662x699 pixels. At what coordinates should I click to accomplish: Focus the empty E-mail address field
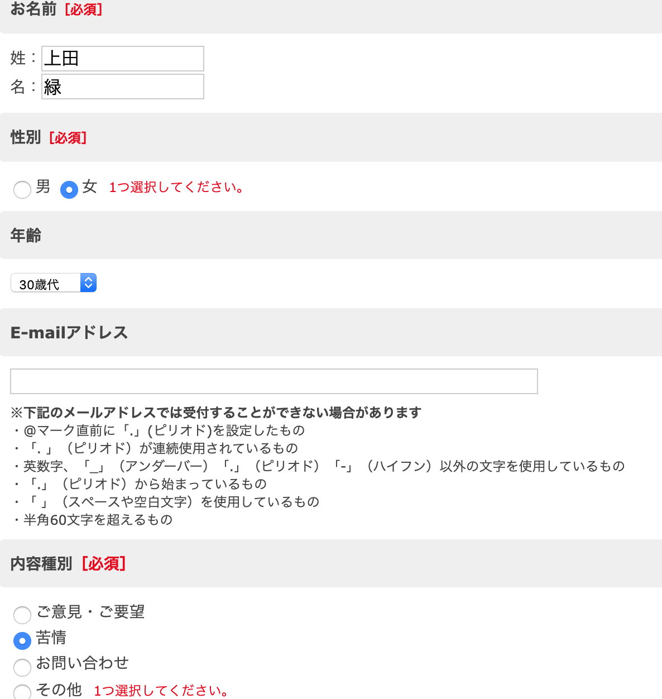click(274, 381)
